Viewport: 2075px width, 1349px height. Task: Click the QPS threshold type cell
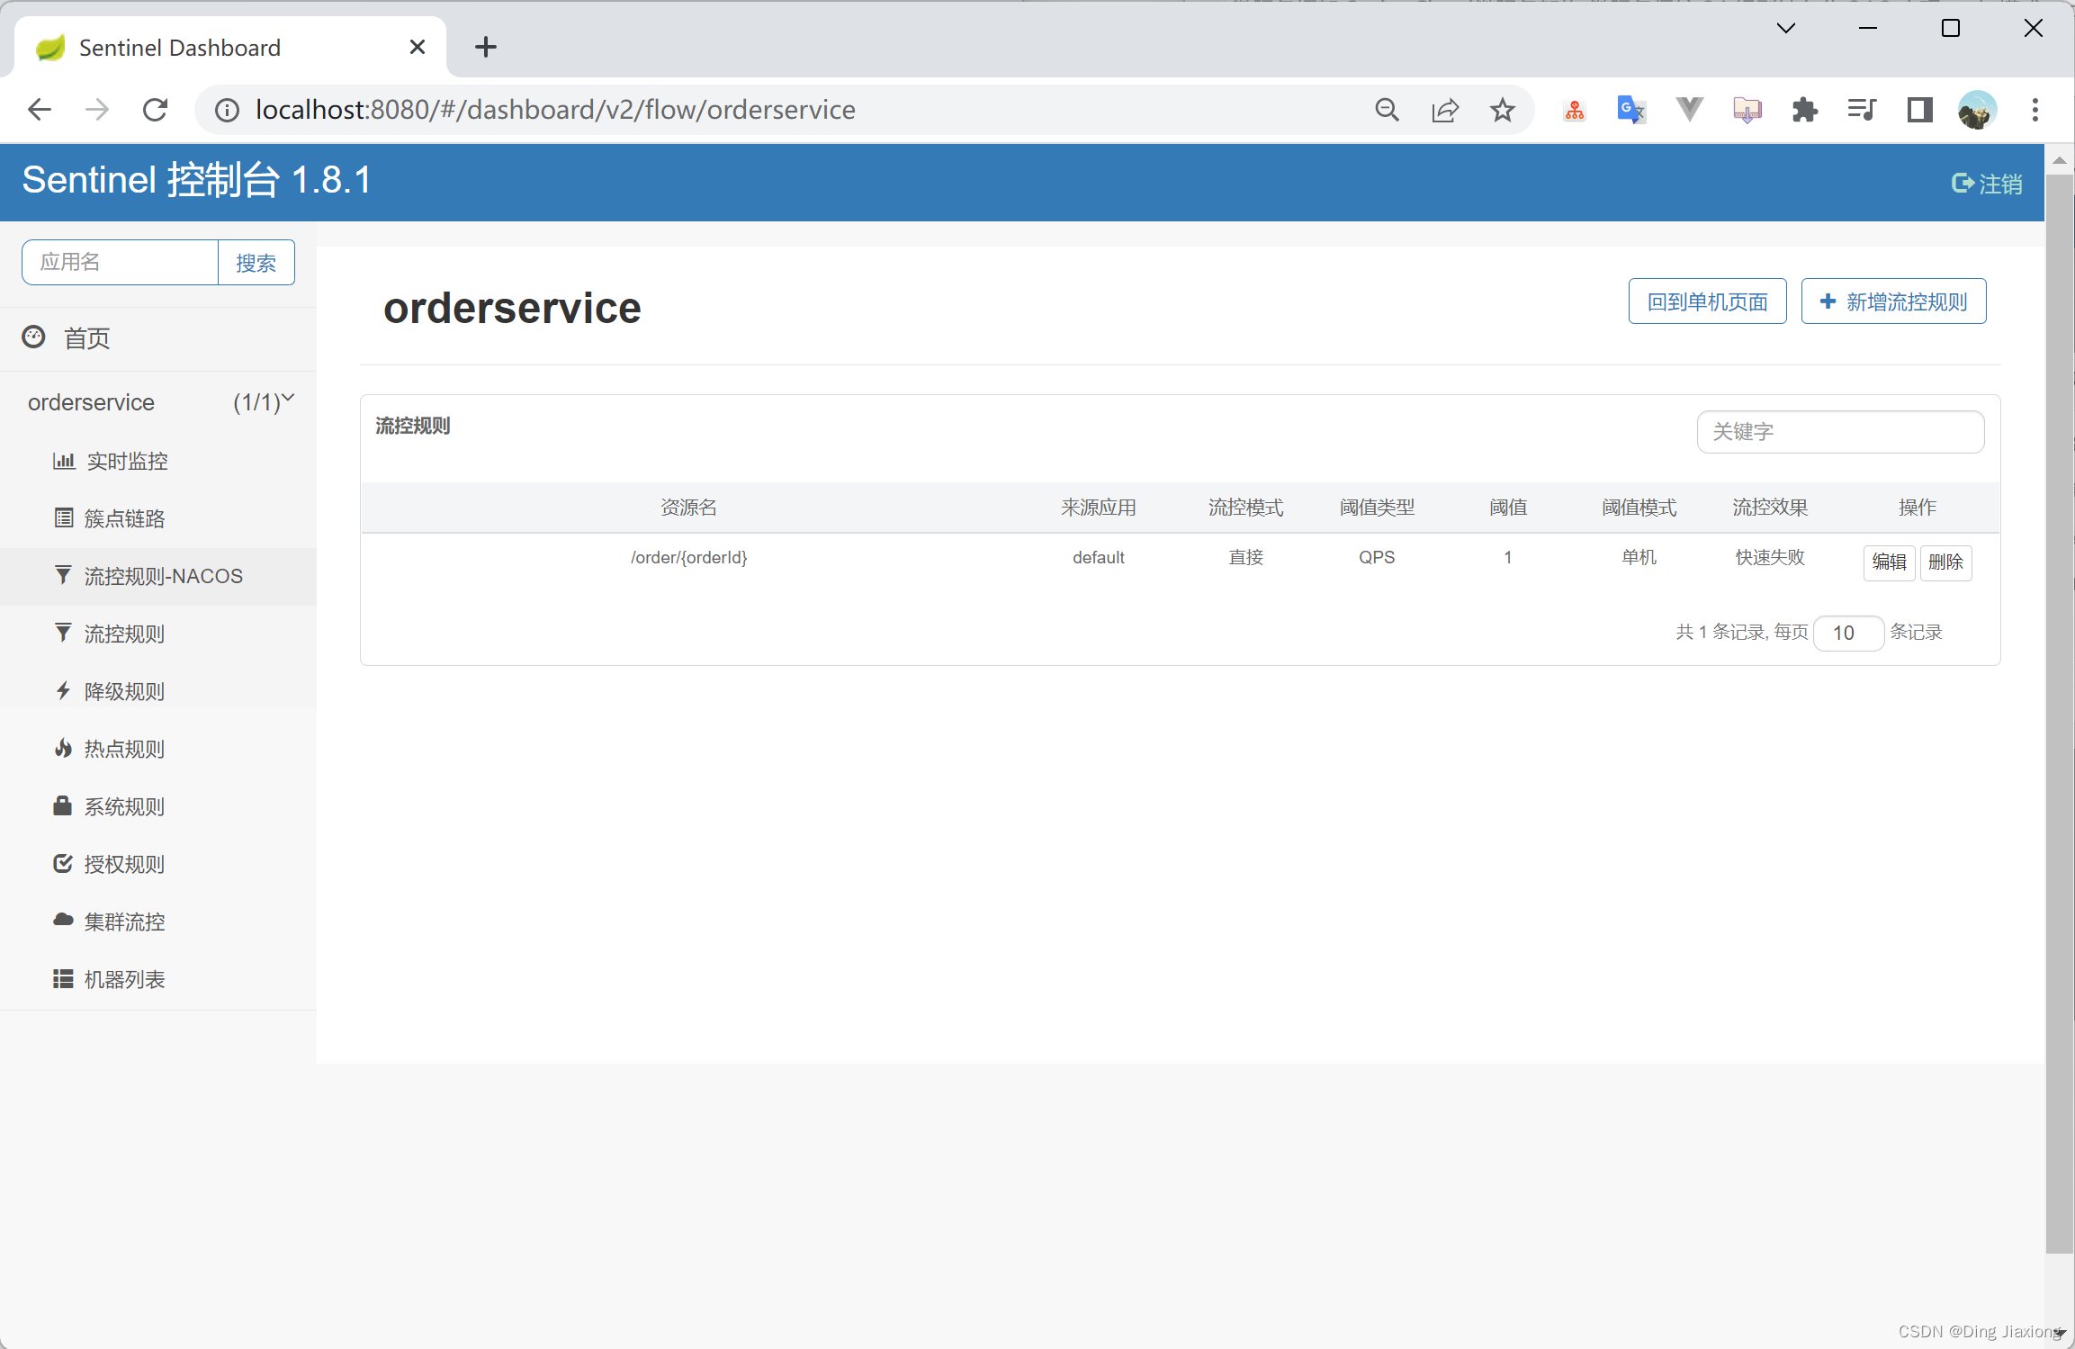(x=1377, y=557)
